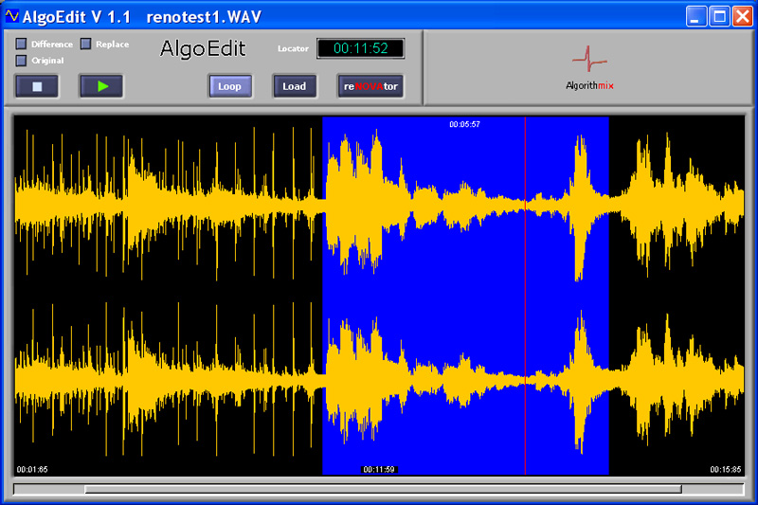Click the 00:01:65 start time label
The height and width of the screenshot is (505, 758).
32,469
